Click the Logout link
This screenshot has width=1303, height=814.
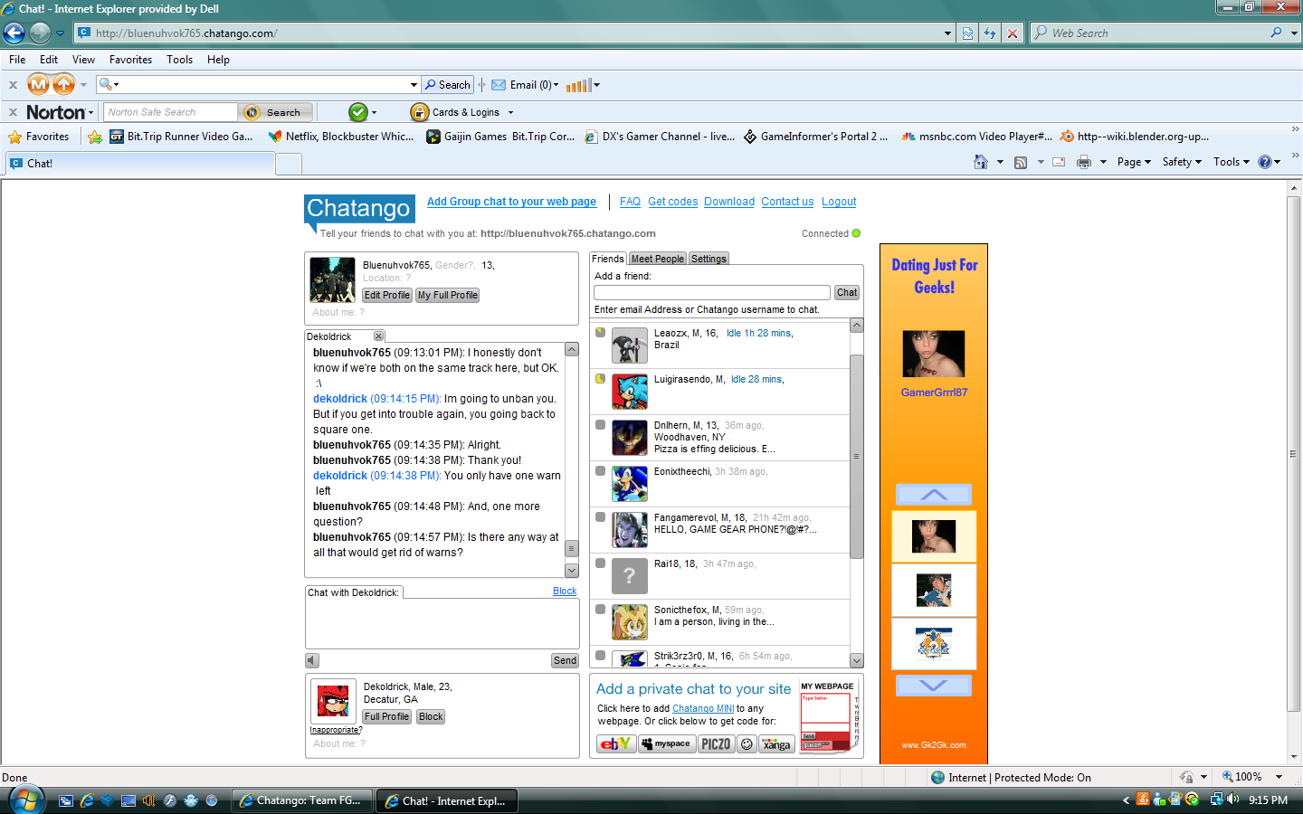pos(839,202)
